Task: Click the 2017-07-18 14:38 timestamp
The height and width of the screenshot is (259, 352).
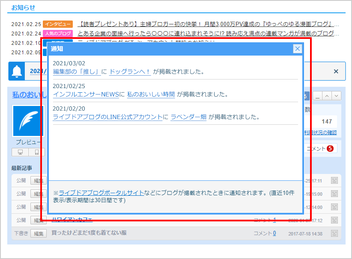Action: click(x=305, y=234)
